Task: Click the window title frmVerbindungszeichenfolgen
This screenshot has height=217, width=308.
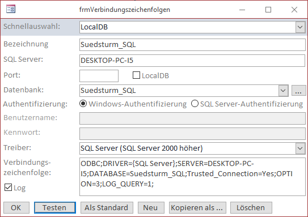Action: click(125, 10)
